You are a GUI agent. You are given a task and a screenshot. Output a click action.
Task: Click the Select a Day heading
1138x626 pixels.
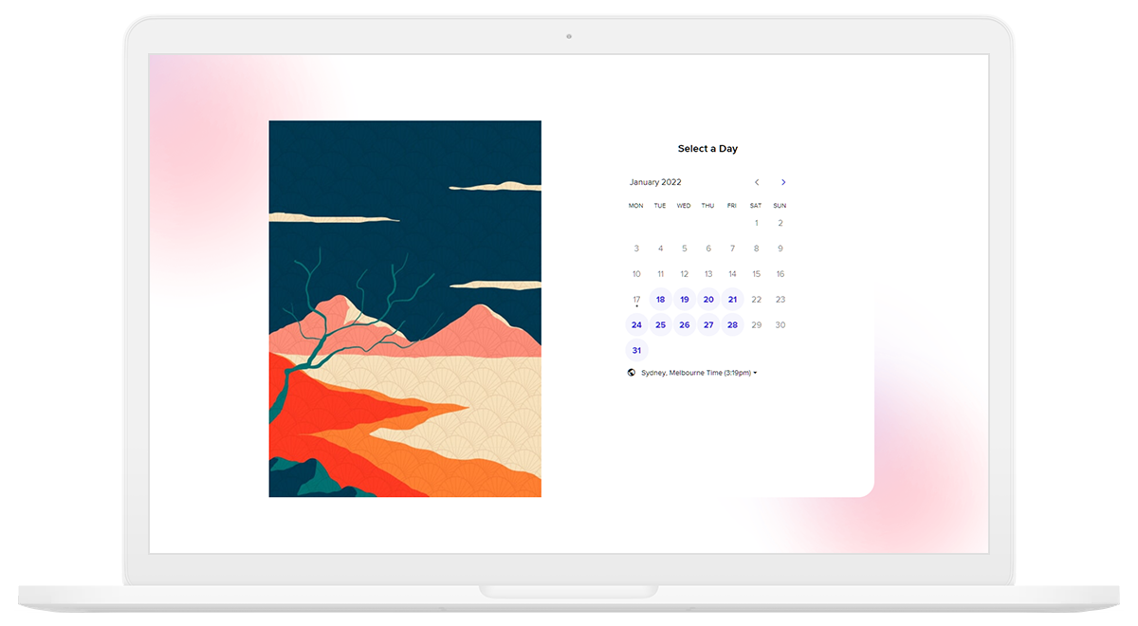point(707,149)
